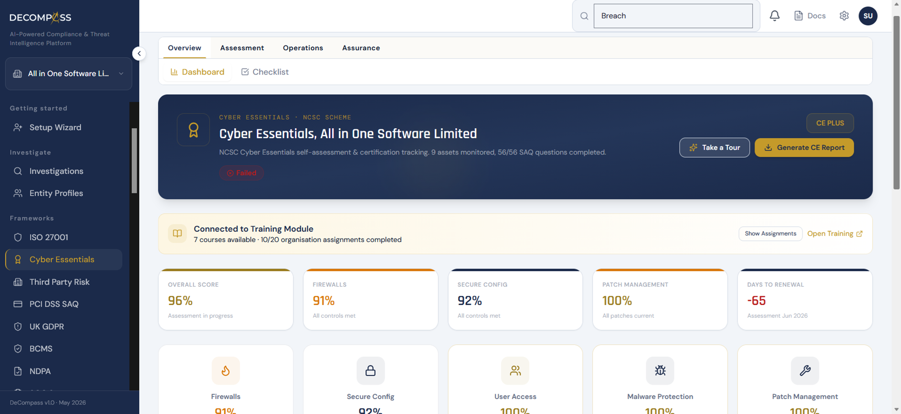This screenshot has width=901, height=414.
Task: Click the PCI DSS SAQ card icon
Action: click(x=18, y=304)
